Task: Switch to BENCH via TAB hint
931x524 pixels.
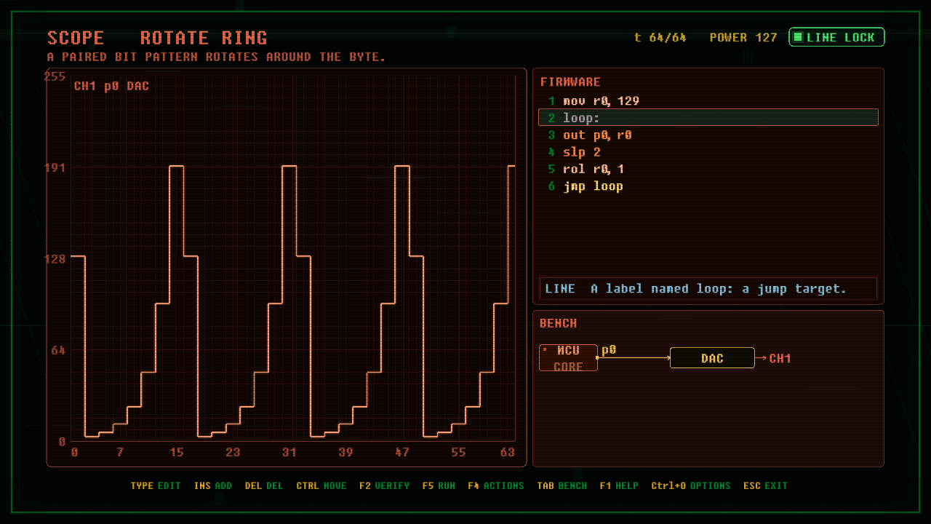Action: pyautogui.click(x=562, y=485)
